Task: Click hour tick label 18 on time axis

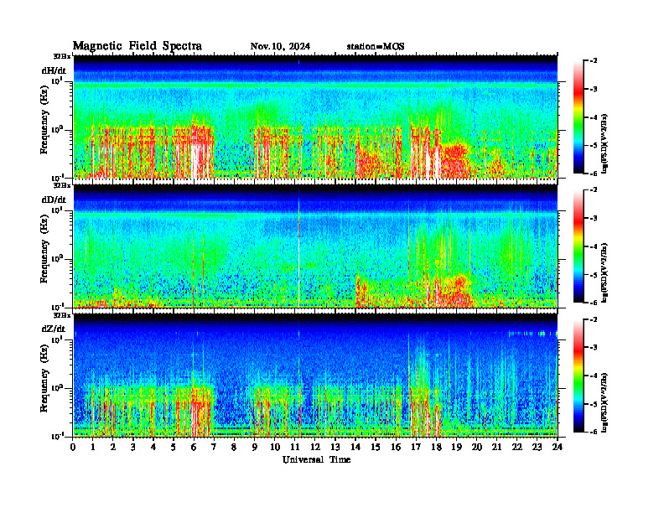Action: coord(436,447)
